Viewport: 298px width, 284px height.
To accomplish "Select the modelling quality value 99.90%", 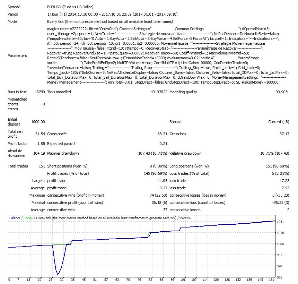I will (282, 92).
